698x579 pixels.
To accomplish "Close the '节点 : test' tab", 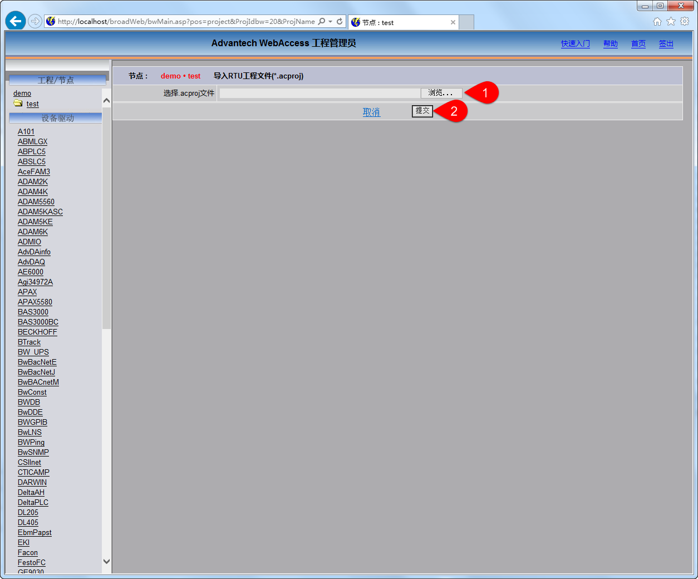I will tap(453, 22).
